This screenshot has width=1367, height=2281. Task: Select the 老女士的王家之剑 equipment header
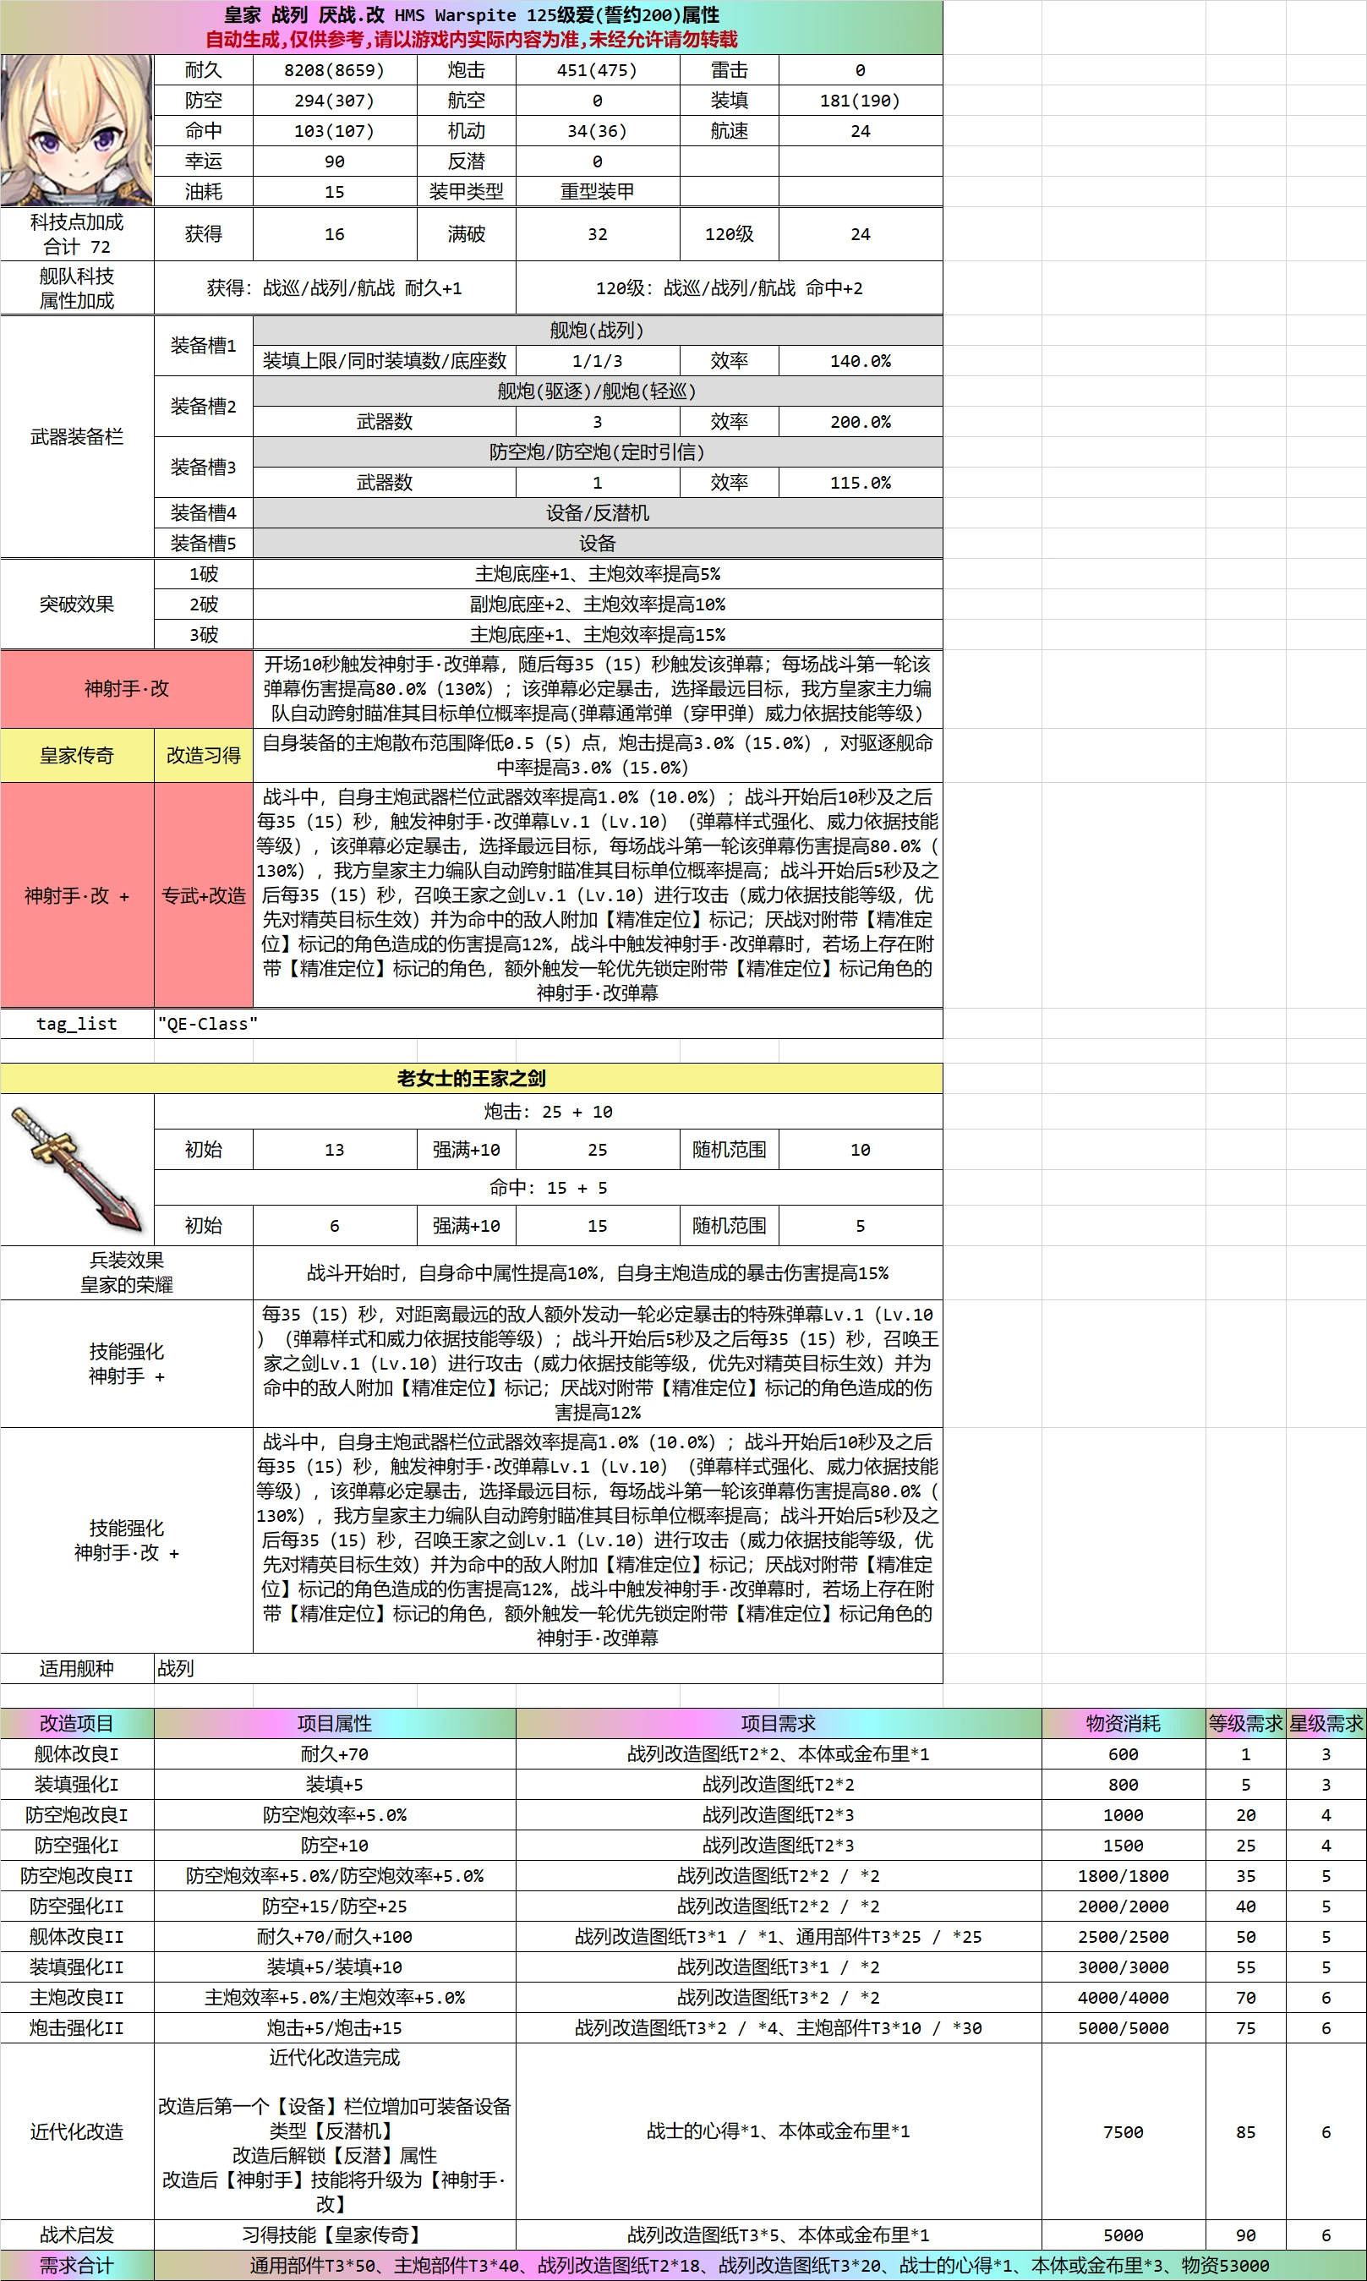[x=472, y=1078]
